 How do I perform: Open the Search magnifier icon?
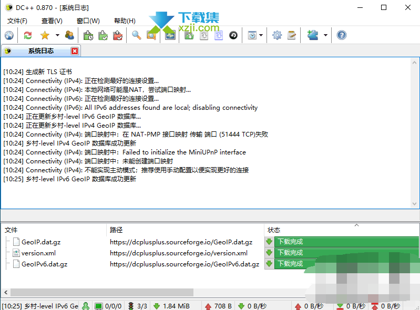click(x=136, y=35)
